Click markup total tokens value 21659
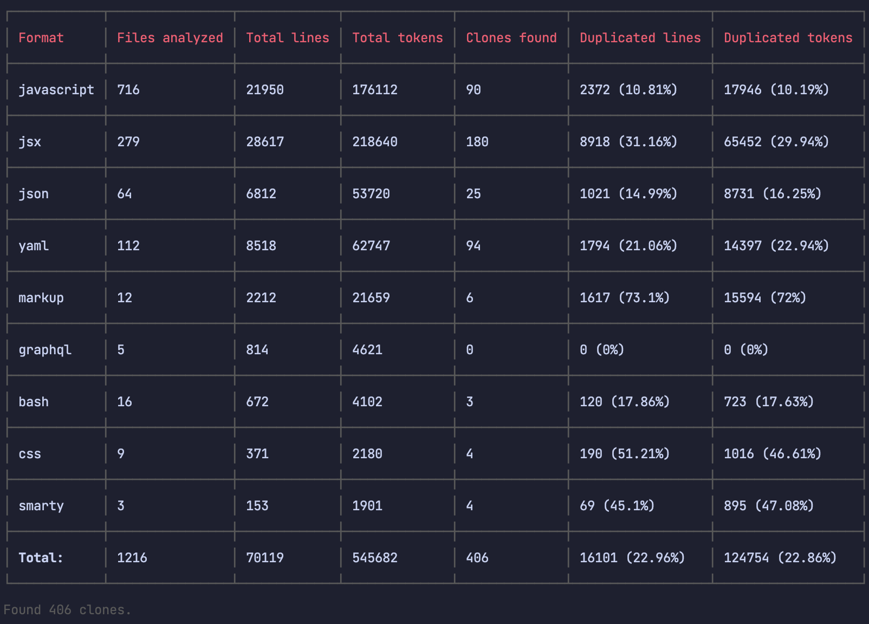Image resolution: width=869 pixels, height=624 pixels. [x=371, y=298]
